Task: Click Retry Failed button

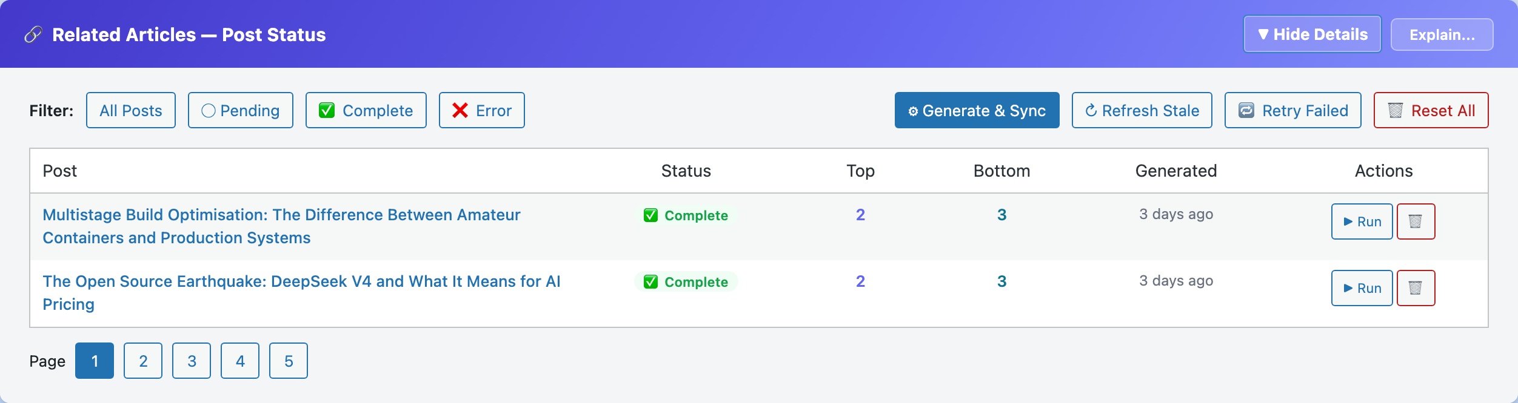Action: click(1293, 110)
